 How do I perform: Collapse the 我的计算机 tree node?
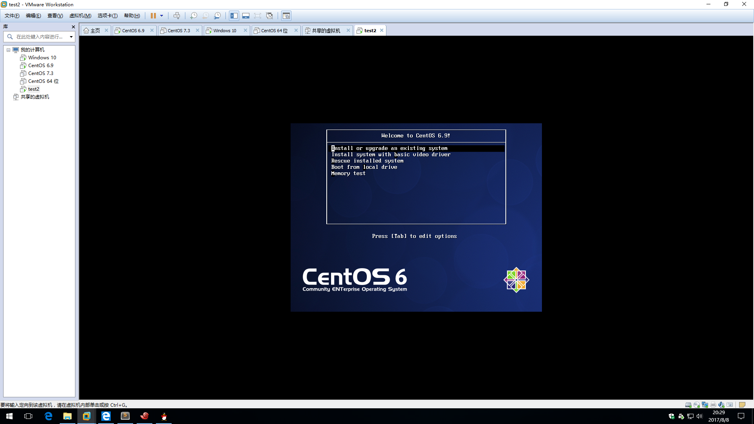[8, 50]
